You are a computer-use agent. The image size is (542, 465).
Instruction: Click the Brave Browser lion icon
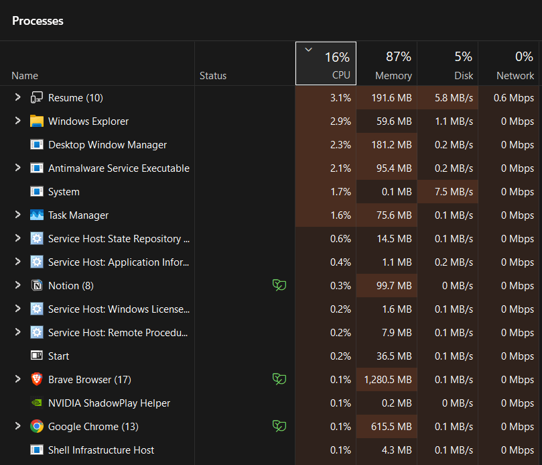38,379
